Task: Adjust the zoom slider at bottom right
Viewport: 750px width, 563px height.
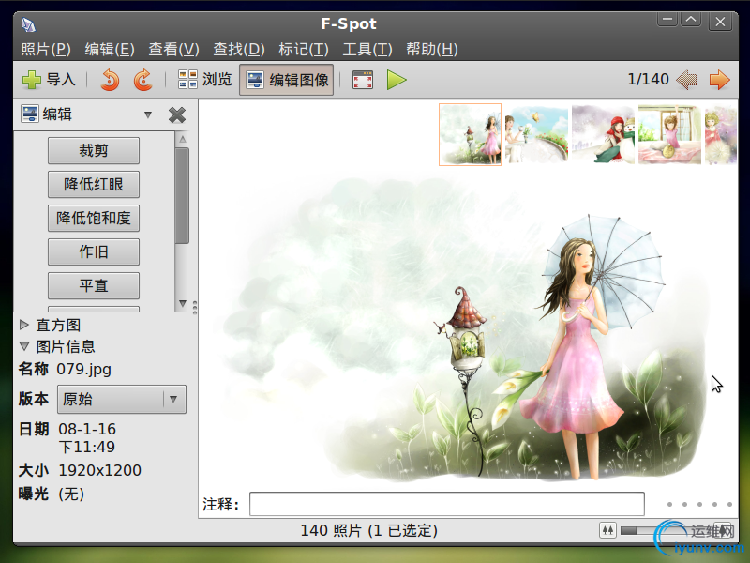Action: 636,529
